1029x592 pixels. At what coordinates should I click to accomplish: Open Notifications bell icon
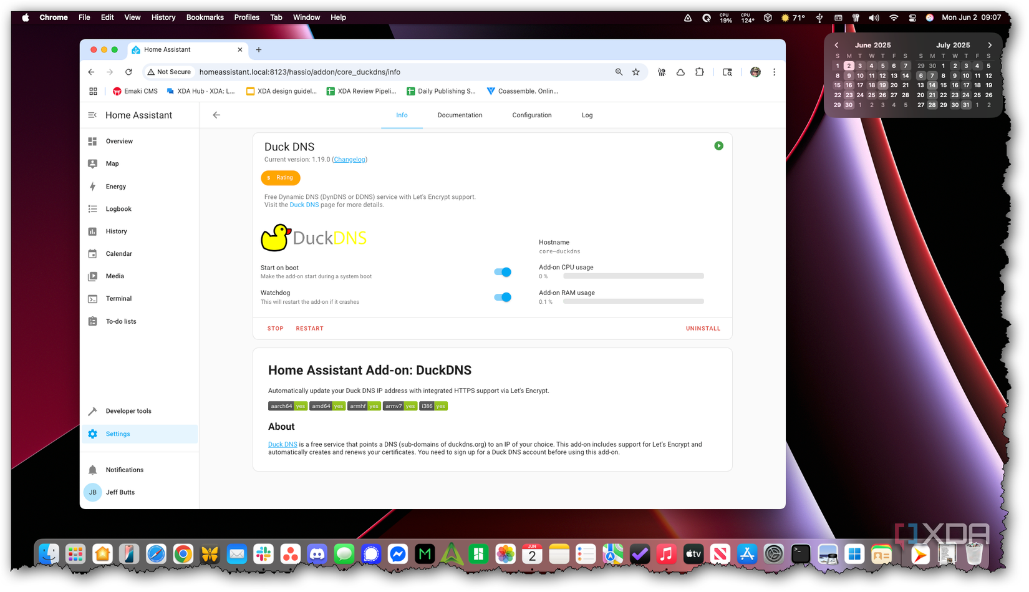pos(92,470)
